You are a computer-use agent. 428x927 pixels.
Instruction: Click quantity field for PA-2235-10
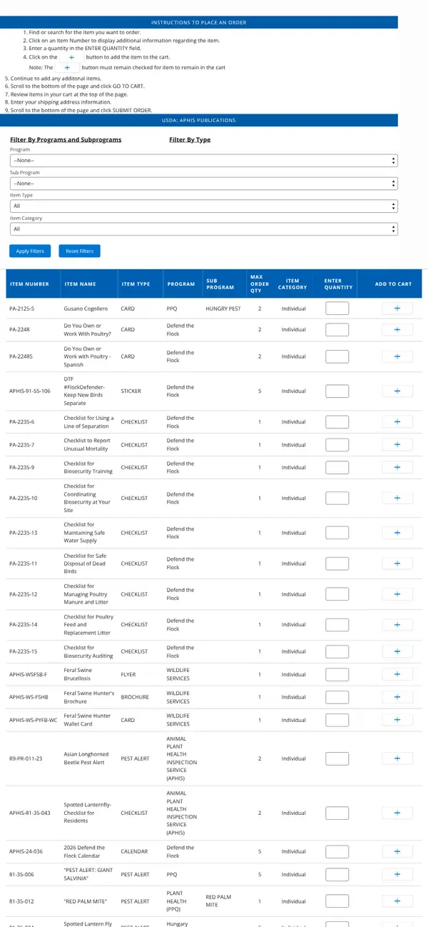(x=337, y=498)
